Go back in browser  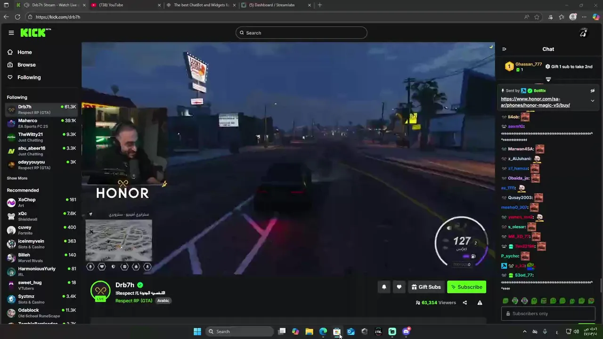6,17
